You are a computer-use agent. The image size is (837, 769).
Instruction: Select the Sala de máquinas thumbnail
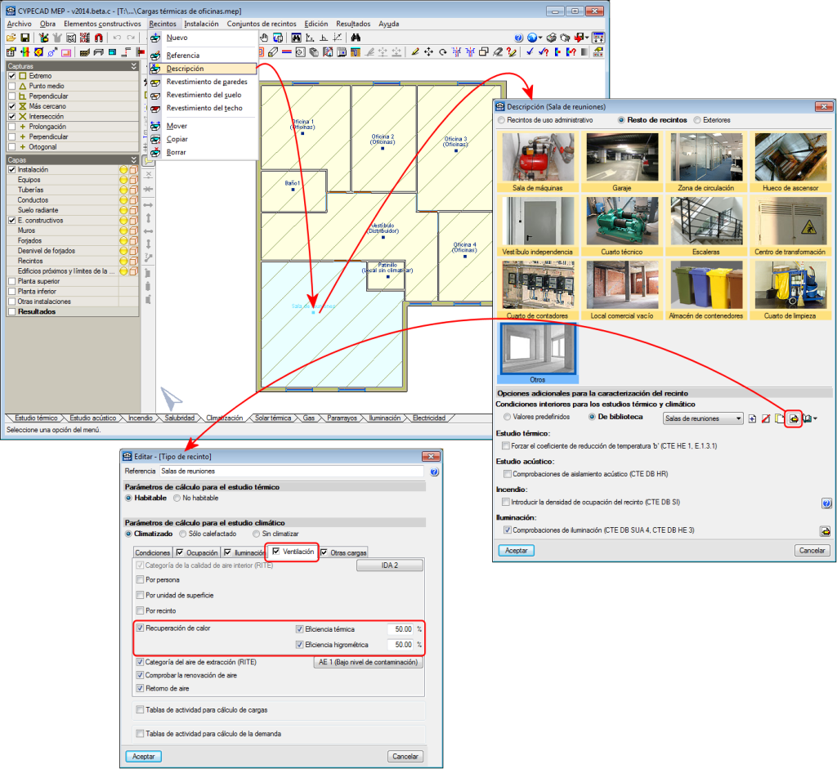coord(538,163)
